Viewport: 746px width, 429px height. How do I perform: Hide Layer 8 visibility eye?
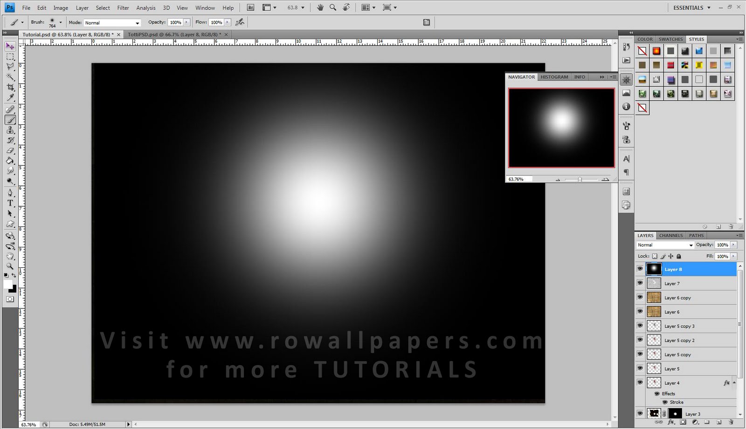pos(640,269)
